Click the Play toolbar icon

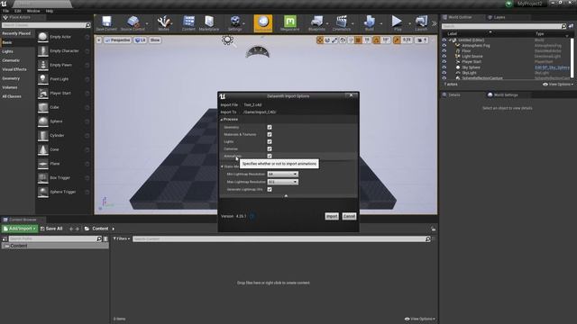pos(397,22)
